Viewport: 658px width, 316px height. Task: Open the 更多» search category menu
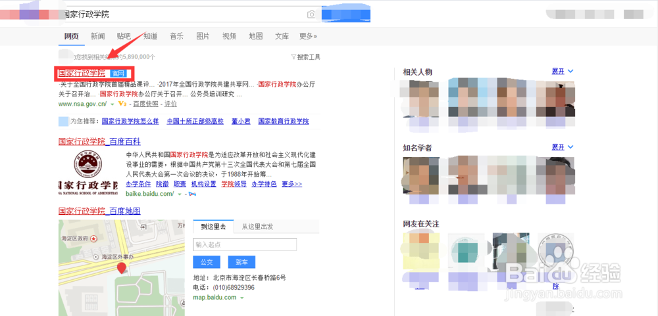click(x=308, y=36)
